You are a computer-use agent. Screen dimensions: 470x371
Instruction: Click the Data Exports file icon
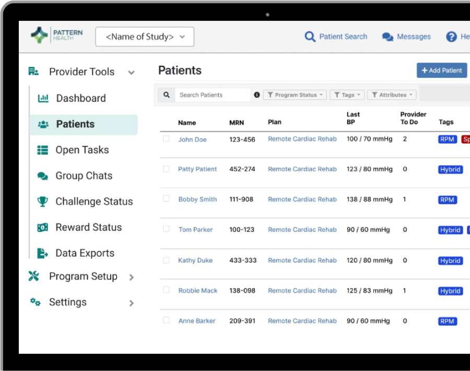coord(43,253)
